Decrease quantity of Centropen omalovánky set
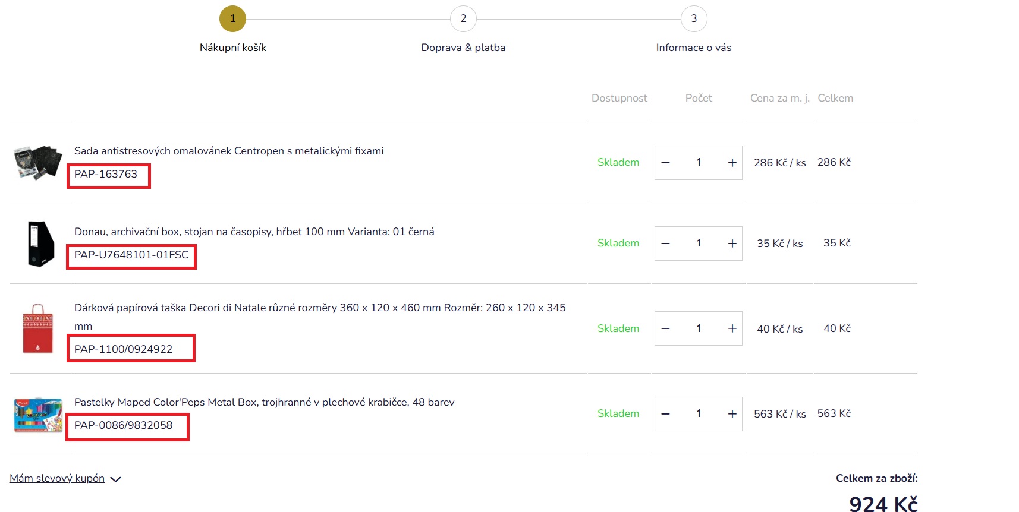1019x512 pixels. tap(665, 163)
